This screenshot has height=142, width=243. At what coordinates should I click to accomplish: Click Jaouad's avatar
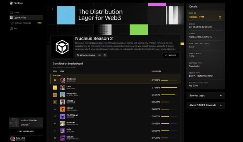pos(63,102)
